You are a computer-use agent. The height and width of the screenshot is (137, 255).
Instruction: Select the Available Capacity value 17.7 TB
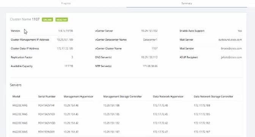(x=69, y=66)
